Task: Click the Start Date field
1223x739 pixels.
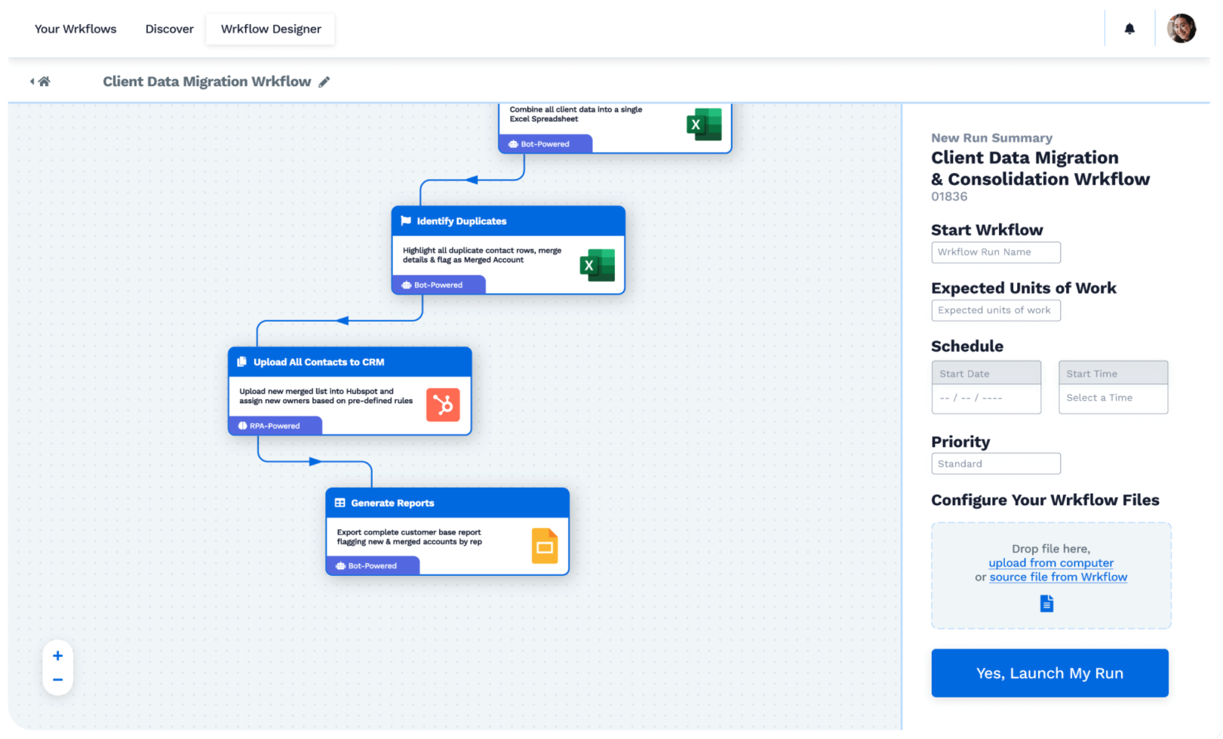Action: (986, 387)
